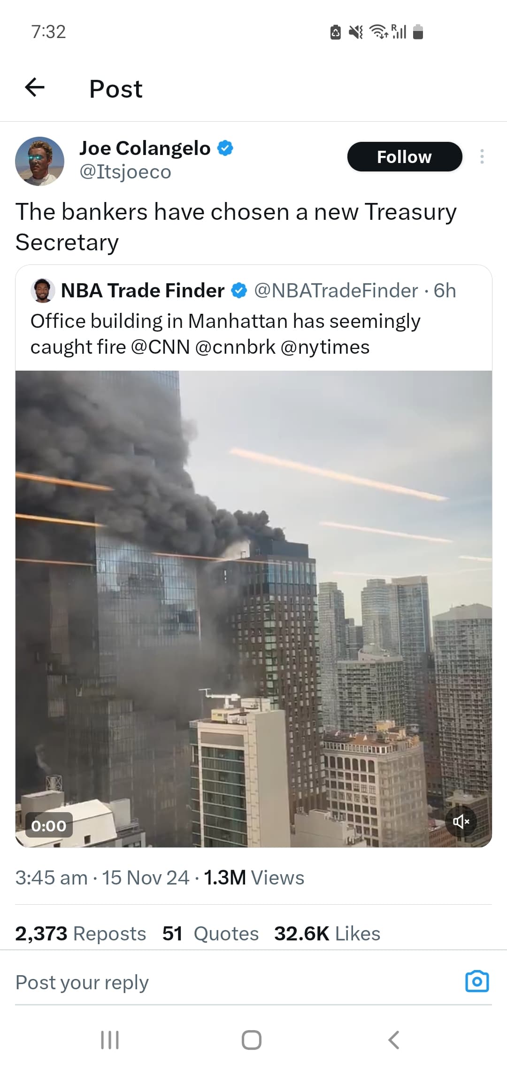Follow Joe Colangelo

click(x=405, y=156)
